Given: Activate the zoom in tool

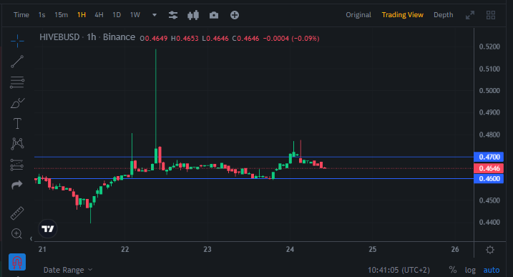Looking at the screenshot, I should 16,233.
